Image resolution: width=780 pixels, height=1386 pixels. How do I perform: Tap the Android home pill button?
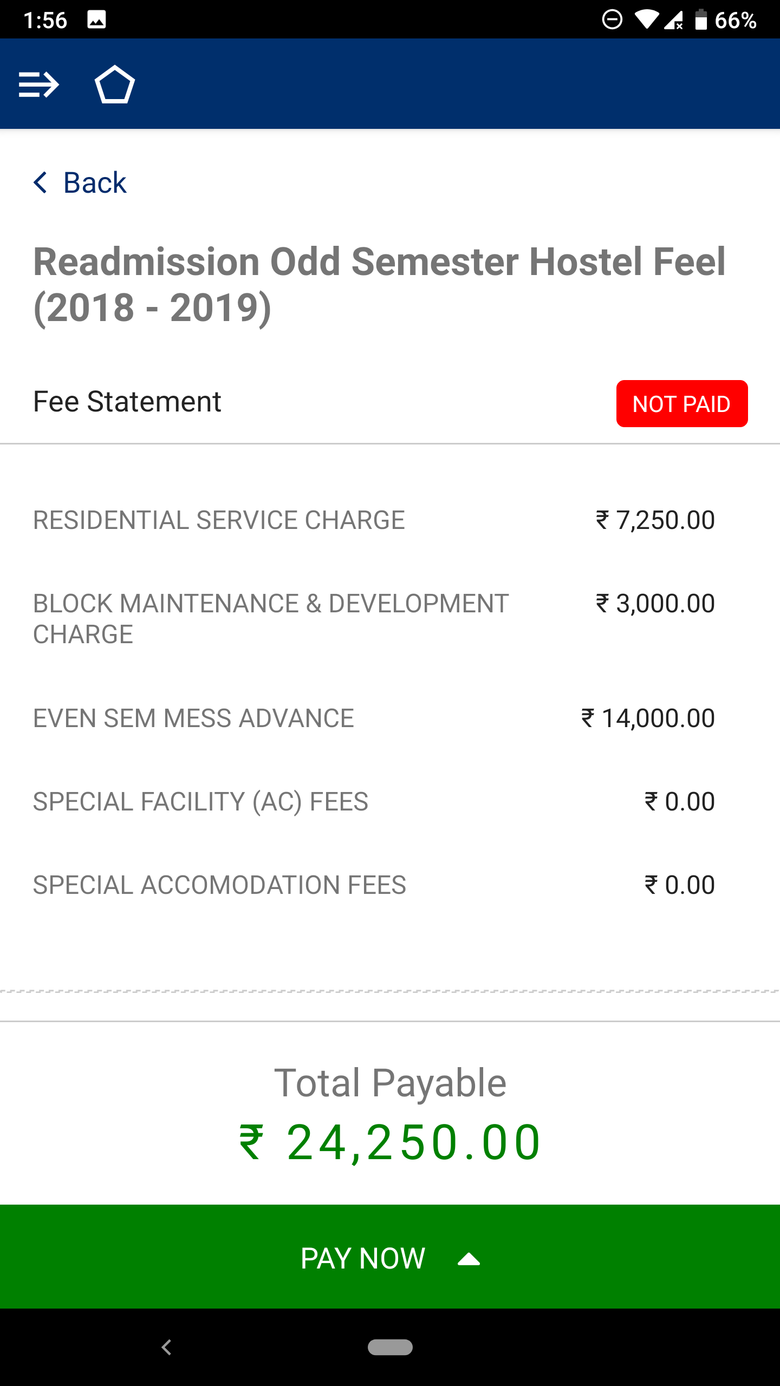coord(390,1347)
